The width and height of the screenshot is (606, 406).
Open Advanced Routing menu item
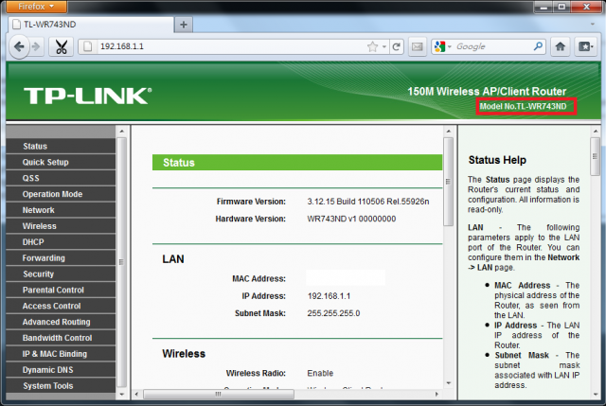pyautogui.click(x=61, y=322)
